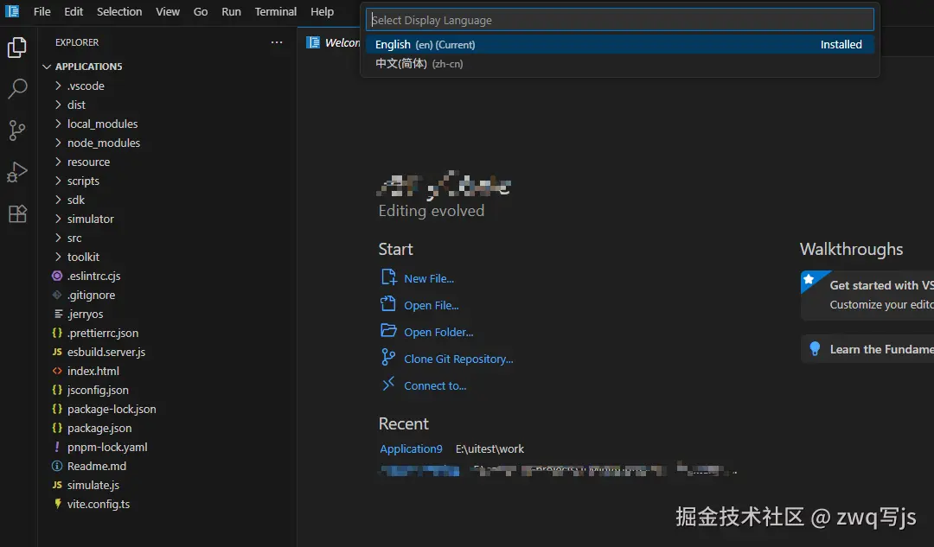The width and height of the screenshot is (934, 547).
Task: Click the JS icon beside simulate.js
Action: [x=57, y=485]
